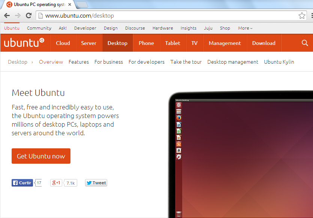Open the Juju link
Image resolution: width=313 pixels, height=218 pixels.
click(208, 28)
